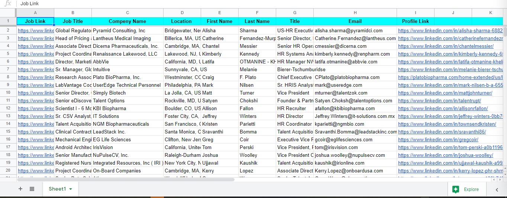Add a new sheet with the plus icon
The width and height of the screenshot is (507, 198).
pyautogui.click(x=20, y=189)
